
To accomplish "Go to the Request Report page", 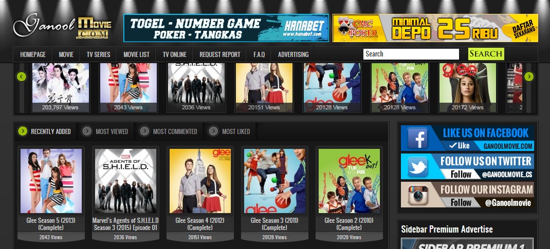I will coord(219,54).
